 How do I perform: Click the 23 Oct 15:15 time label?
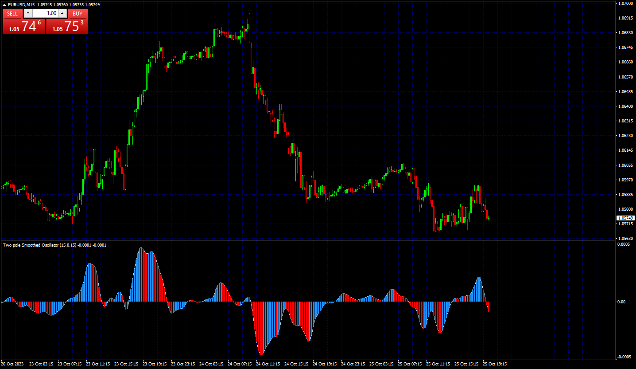pos(126,364)
